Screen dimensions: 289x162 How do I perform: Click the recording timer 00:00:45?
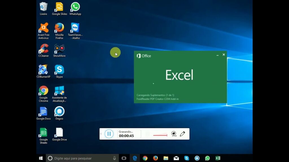[x=126, y=136]
